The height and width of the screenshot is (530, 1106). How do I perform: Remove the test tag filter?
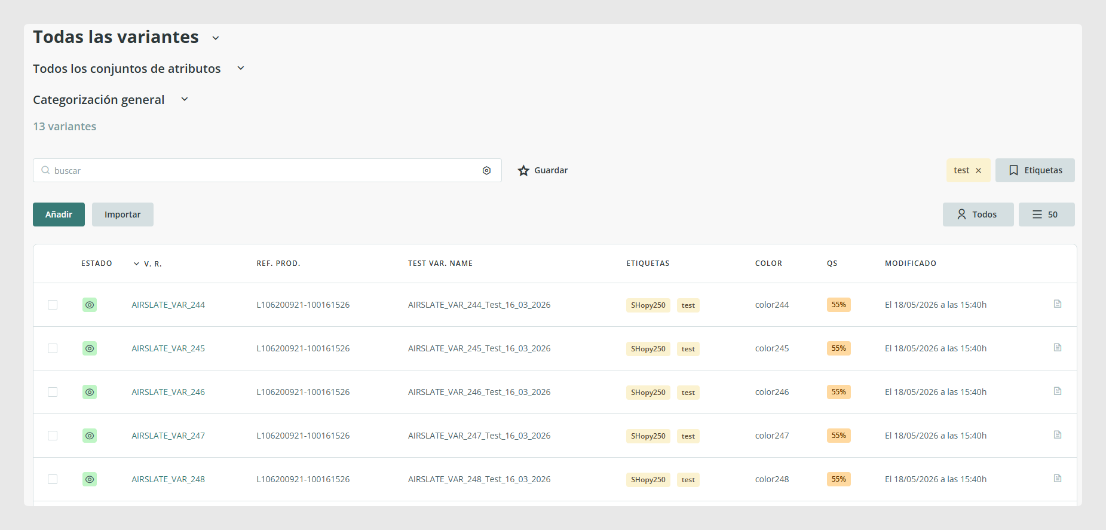[x=978, y=171]
